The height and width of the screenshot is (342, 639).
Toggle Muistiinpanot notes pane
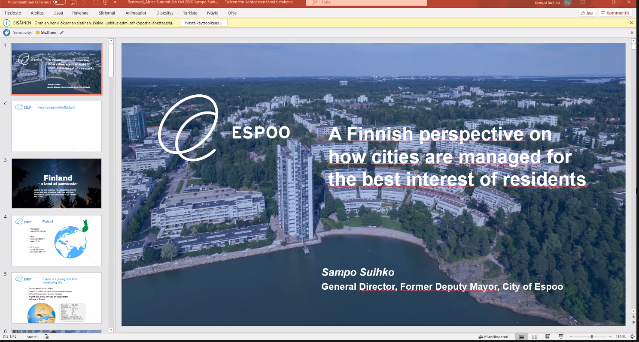[x=494, y=336]
